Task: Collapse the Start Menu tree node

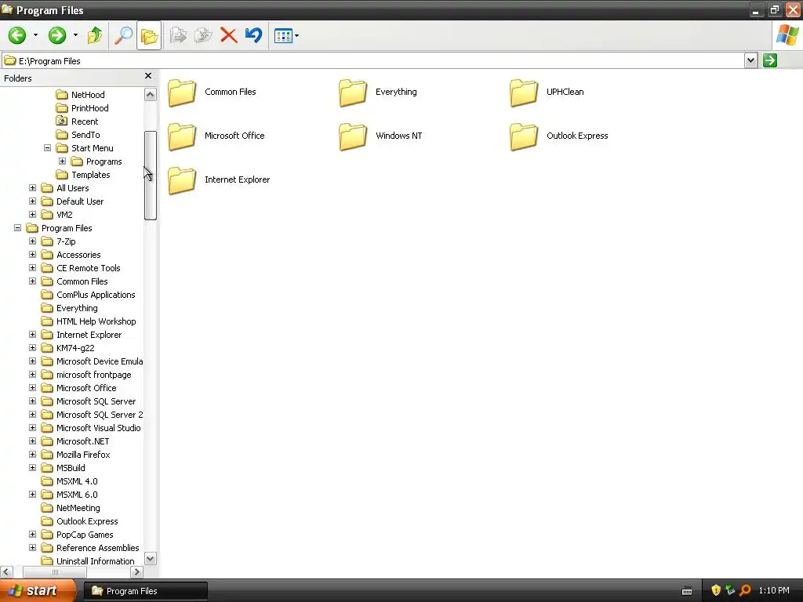Action: point(47,148)
